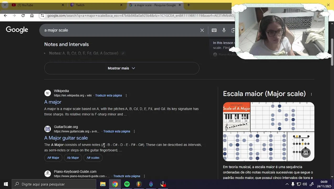
Task: Click the Piano-Keyboard-Guide.com site name
Action: click(75, 172)
